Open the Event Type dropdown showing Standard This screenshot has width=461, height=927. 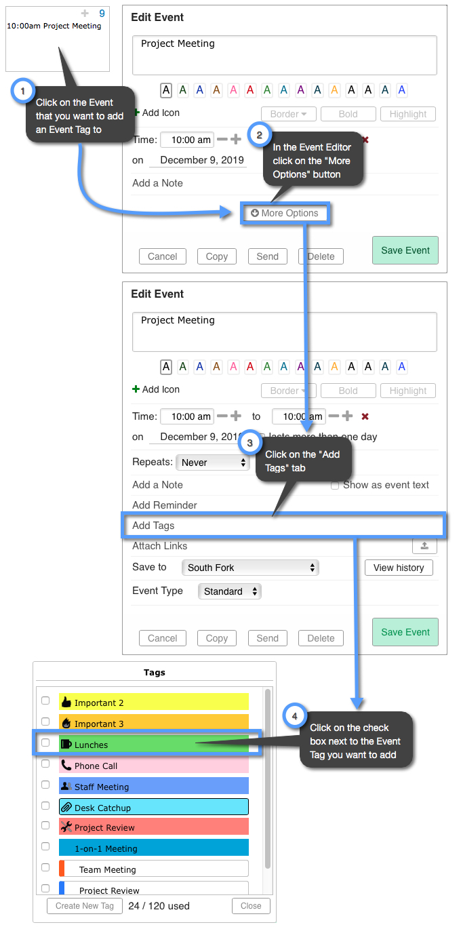(229, 591)
